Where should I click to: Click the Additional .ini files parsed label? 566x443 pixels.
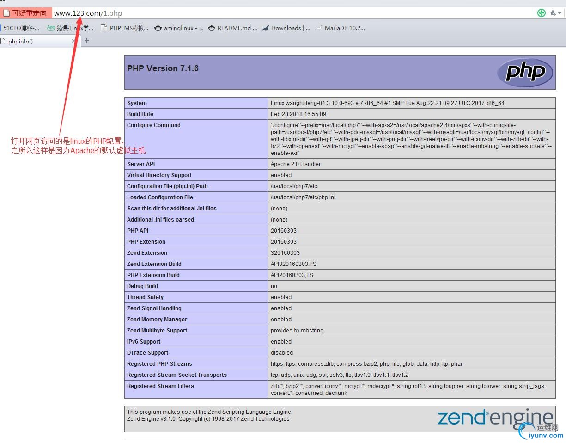[160, 220]
